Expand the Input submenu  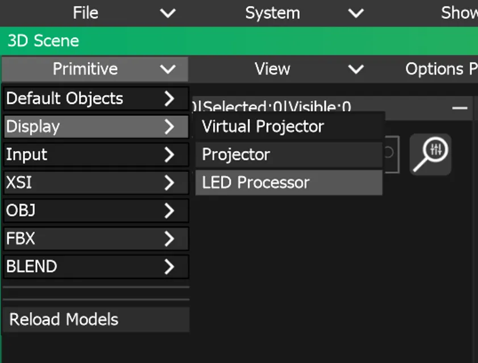tap(96, 155)
